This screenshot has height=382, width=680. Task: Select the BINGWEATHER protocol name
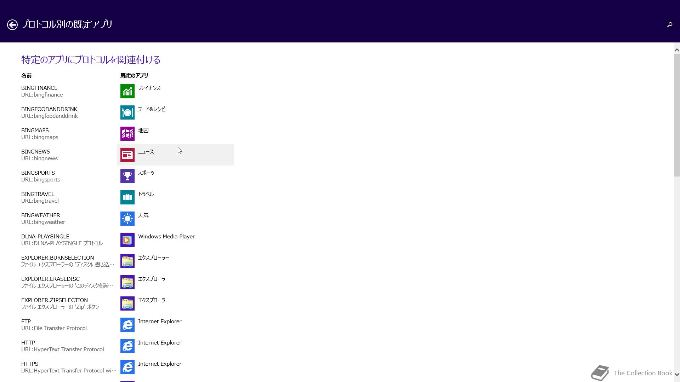(41, 215)
